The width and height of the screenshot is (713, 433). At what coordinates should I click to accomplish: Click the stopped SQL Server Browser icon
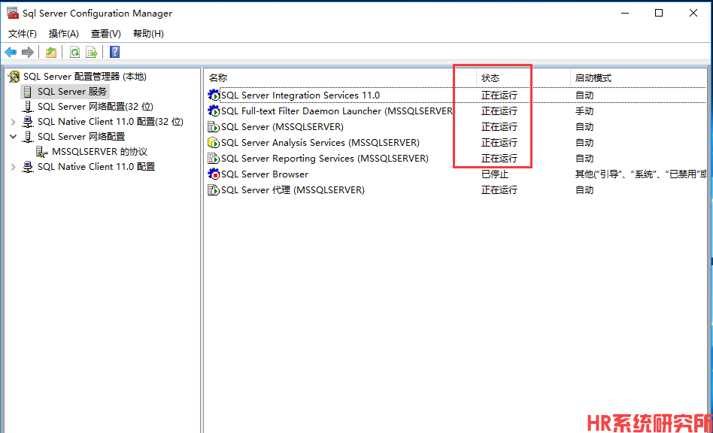coord(214,174)
